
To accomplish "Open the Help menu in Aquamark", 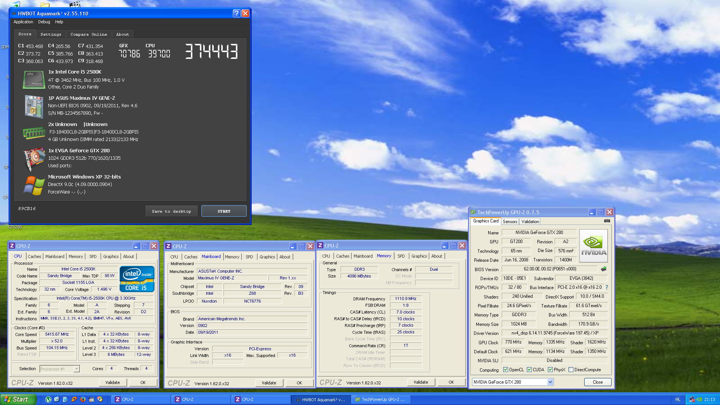I will (x=59, y=22).
